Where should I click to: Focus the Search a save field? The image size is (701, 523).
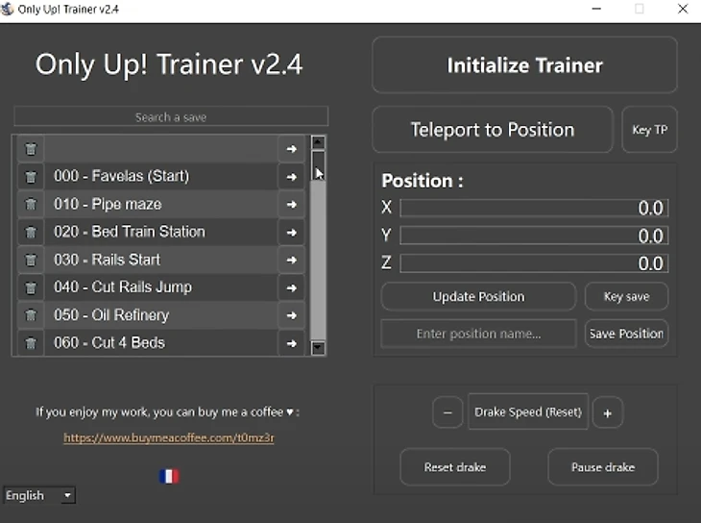point(171,117)
